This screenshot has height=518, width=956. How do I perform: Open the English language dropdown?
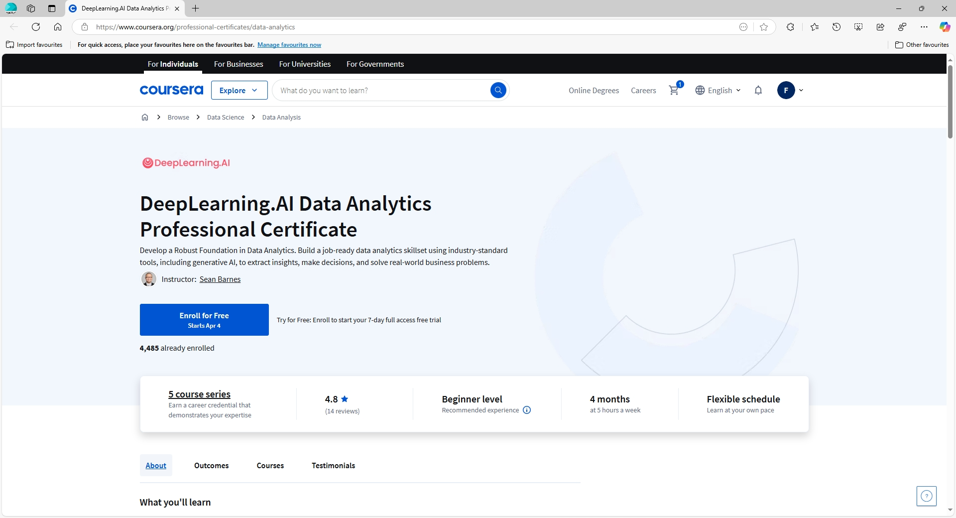tap(717, 90)
